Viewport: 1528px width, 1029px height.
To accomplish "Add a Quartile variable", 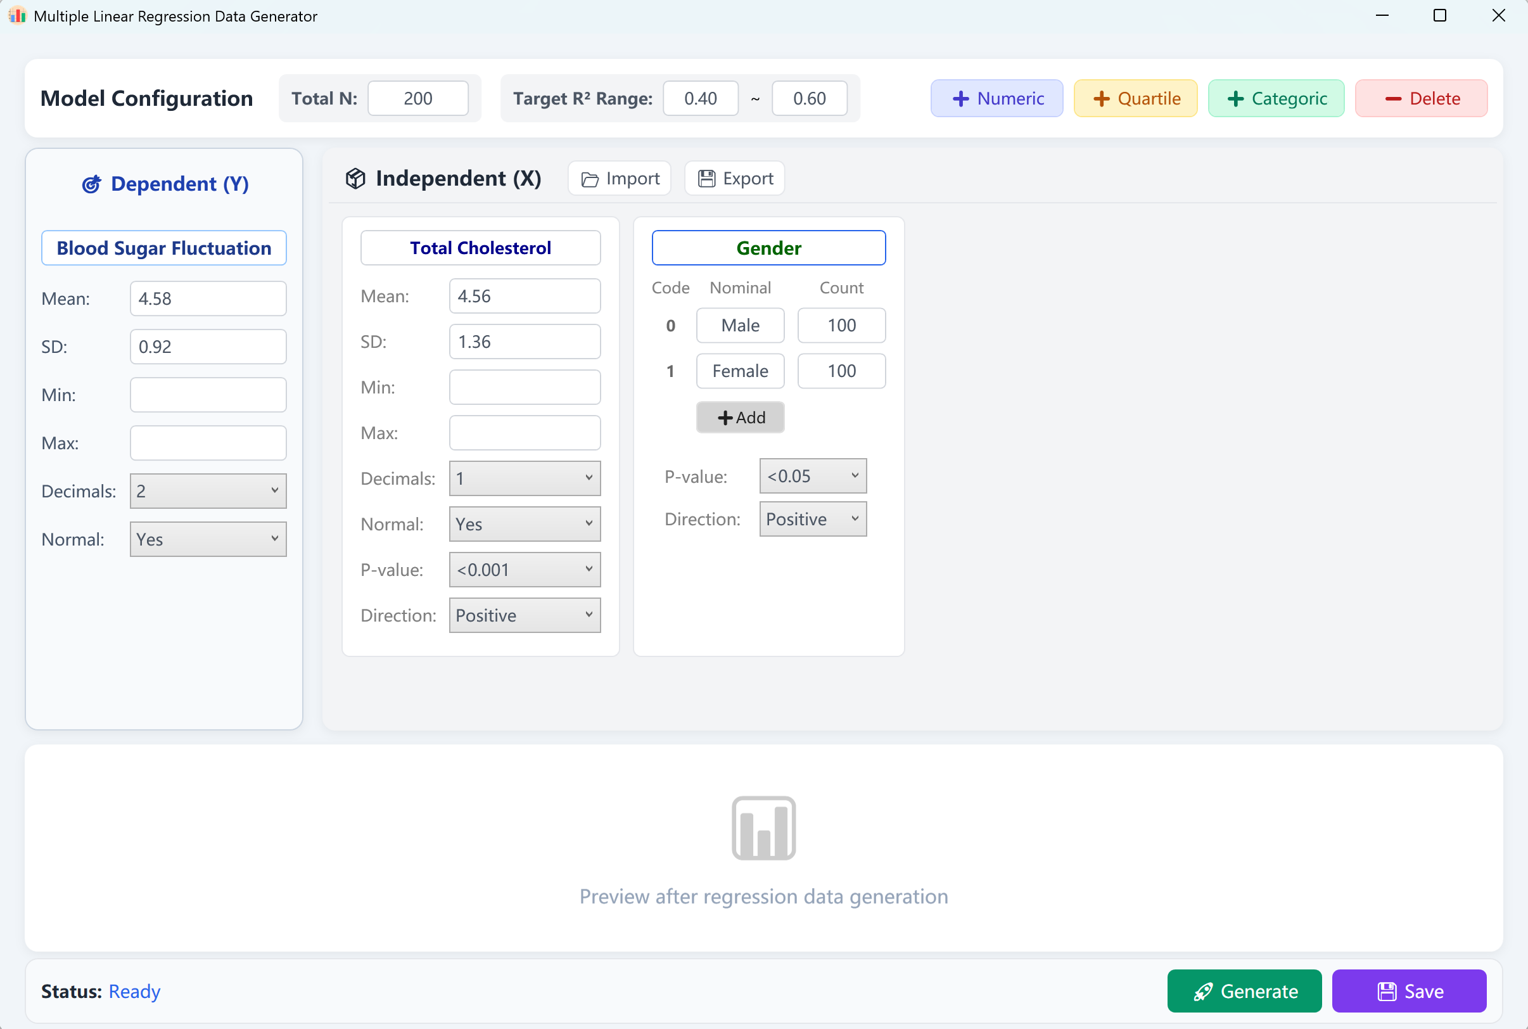I will (x=1135, y=98).
